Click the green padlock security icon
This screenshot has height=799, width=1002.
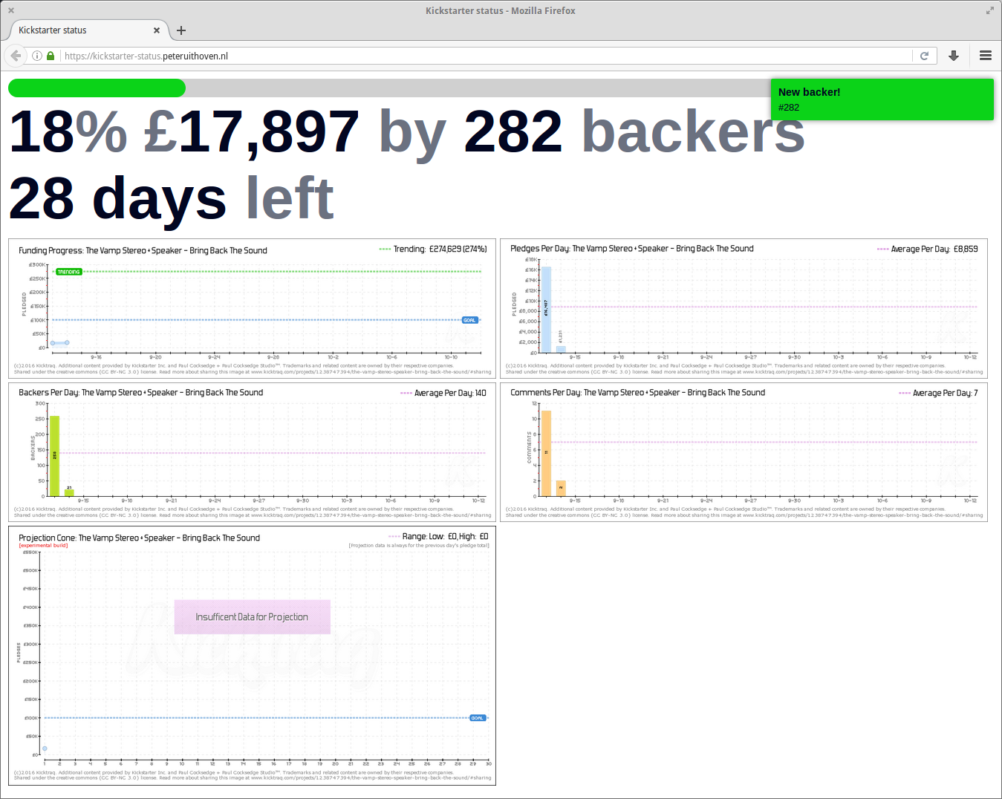click(x=51, y=56)
